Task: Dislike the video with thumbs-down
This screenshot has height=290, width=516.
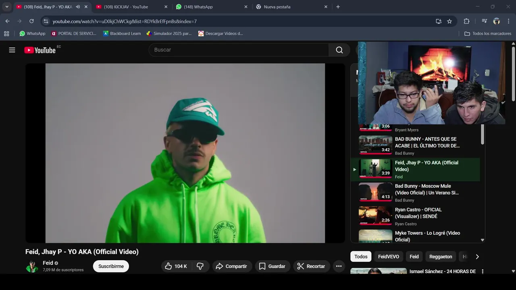Action: (x=200, y=266)
